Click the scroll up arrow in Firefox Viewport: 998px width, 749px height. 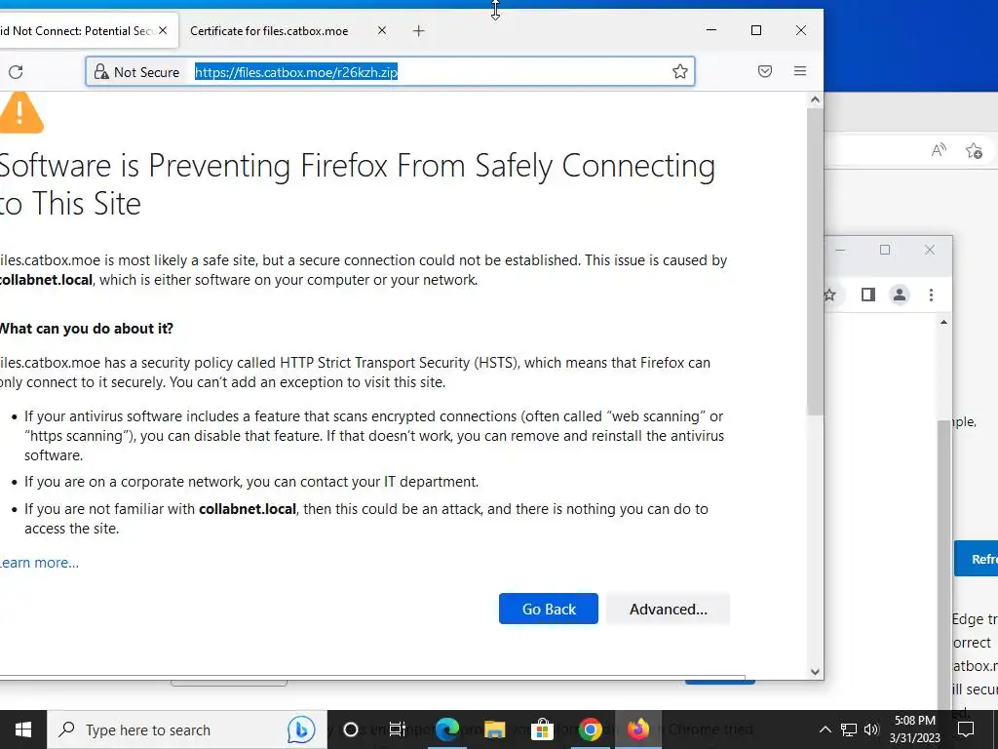[815, 100]
